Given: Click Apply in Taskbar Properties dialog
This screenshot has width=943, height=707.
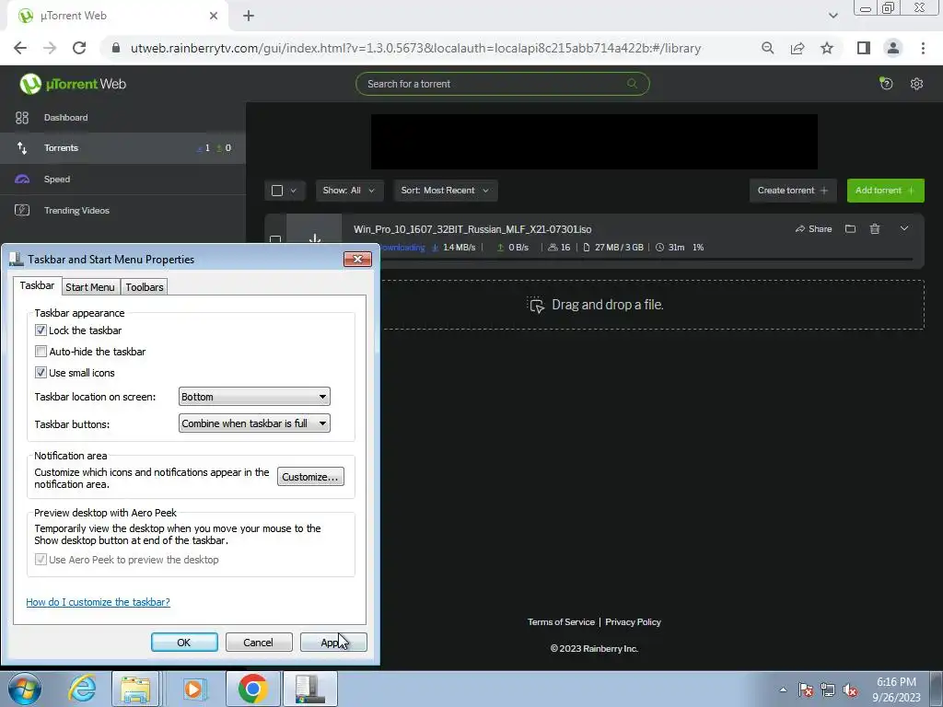Looking at the screenshot, I should pyautogui.click(x=333, y=642).
